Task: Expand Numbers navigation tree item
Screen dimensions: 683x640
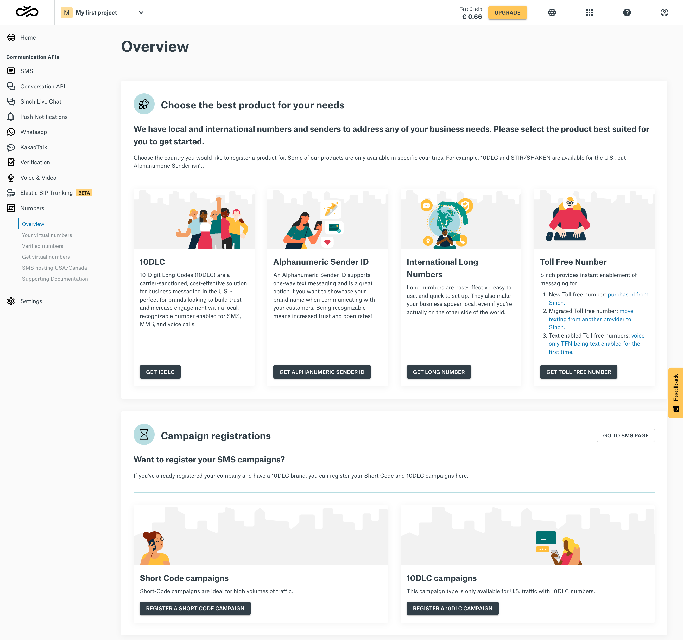Action: pos(32,208)
